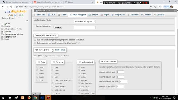
Task: Switch to the SQL tab
Action: coord(52,15)
